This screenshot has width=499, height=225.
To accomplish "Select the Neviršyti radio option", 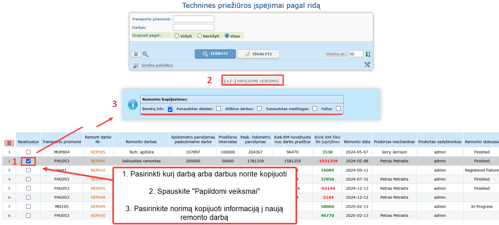I will pos(200,36).
